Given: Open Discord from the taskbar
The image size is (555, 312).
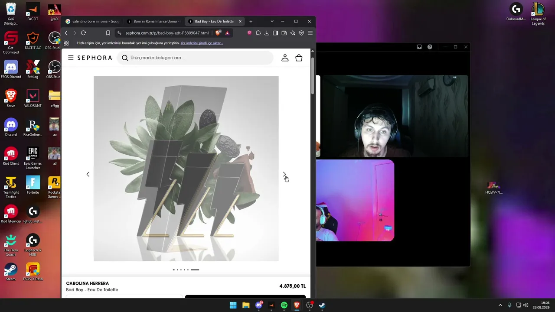Looking at the screenshot, I should [x=259, y=305].
